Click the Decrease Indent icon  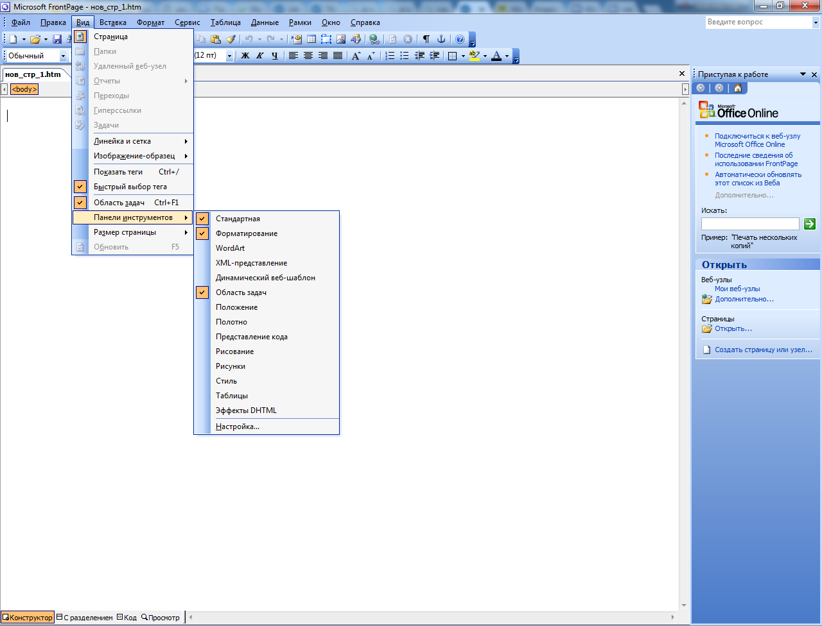click(420, 56)
